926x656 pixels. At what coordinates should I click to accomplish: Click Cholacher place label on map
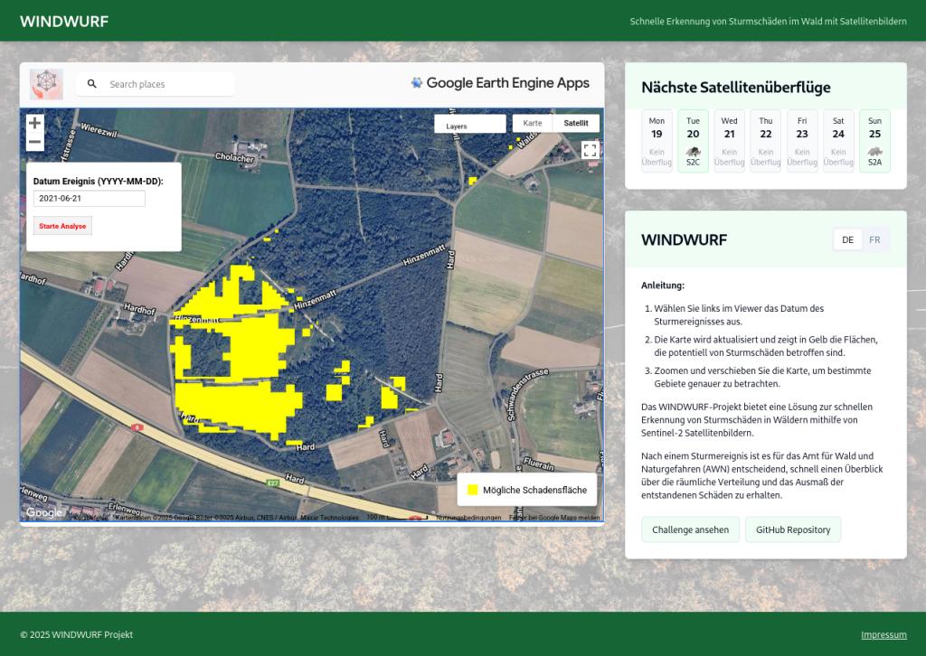tap(234, 157)
